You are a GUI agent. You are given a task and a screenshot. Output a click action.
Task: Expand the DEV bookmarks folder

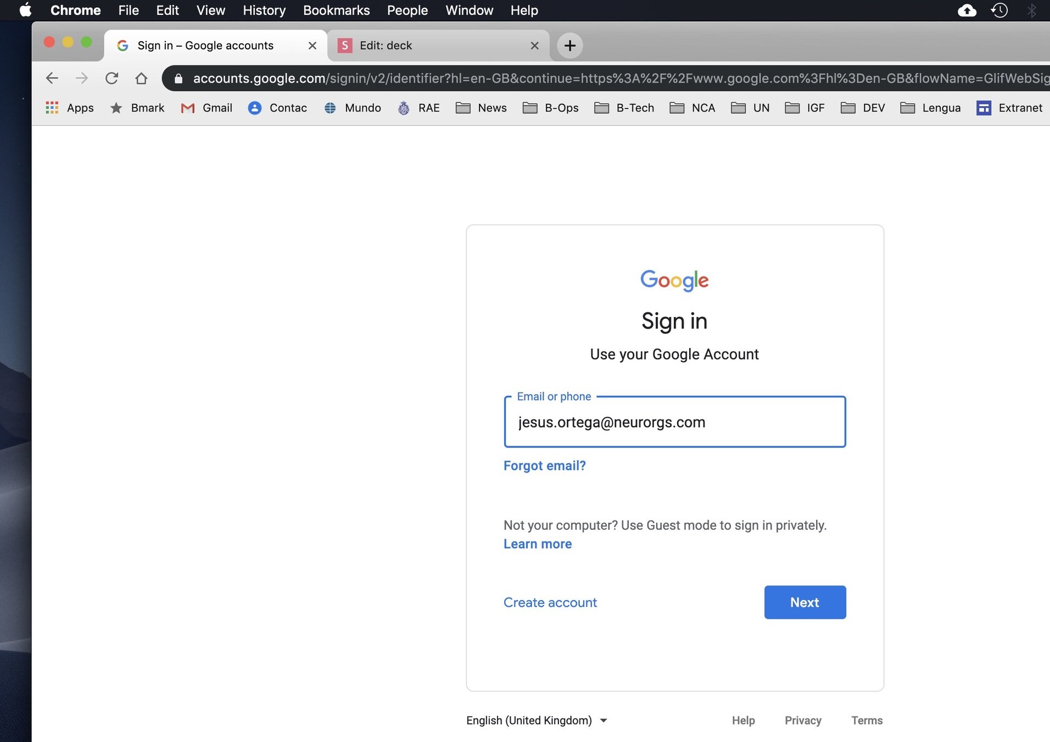click(863, 108)
